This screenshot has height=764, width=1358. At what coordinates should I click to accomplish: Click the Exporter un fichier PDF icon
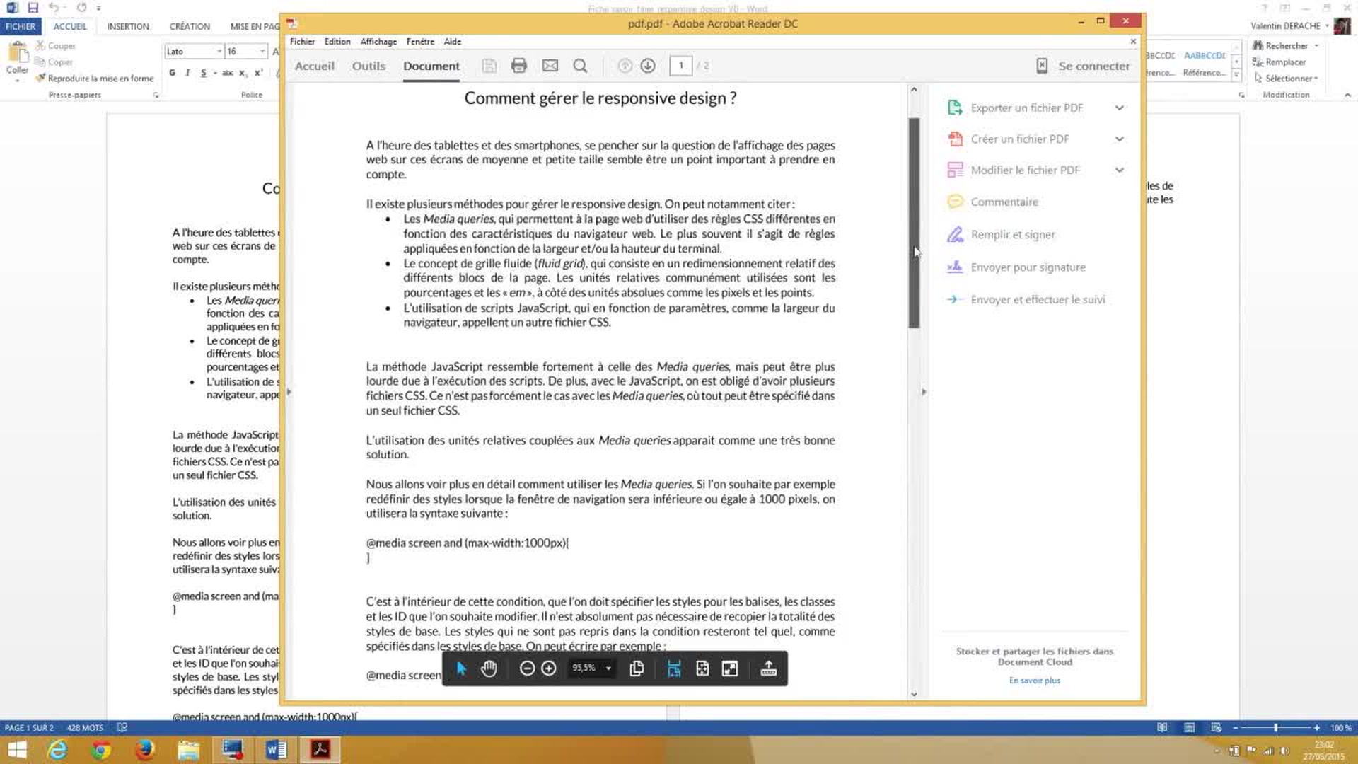point(955,108)
